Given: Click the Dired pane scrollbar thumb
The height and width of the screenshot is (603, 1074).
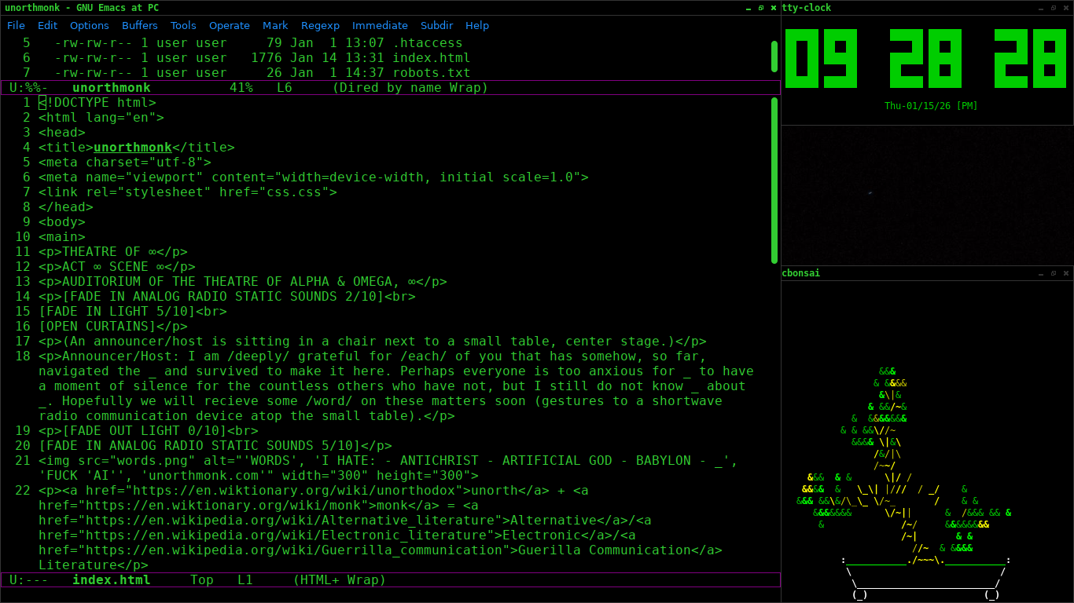Looking at the screenshot, I should point(774,56).
